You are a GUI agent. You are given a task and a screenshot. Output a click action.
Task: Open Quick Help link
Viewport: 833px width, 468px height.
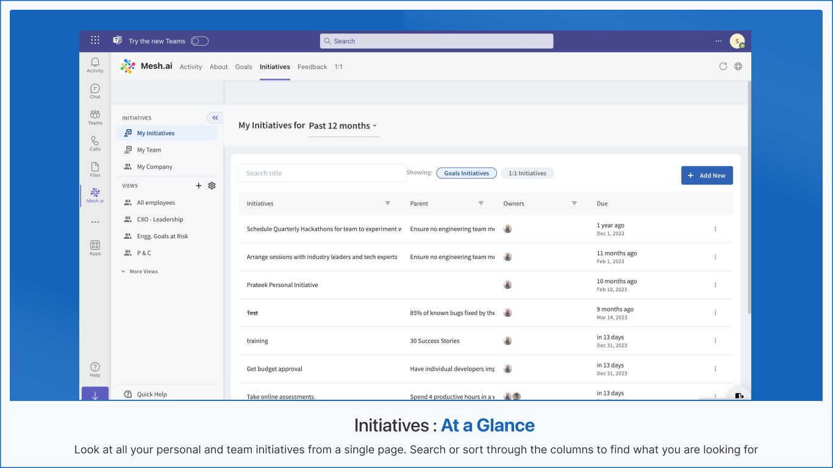click(146, 394)
